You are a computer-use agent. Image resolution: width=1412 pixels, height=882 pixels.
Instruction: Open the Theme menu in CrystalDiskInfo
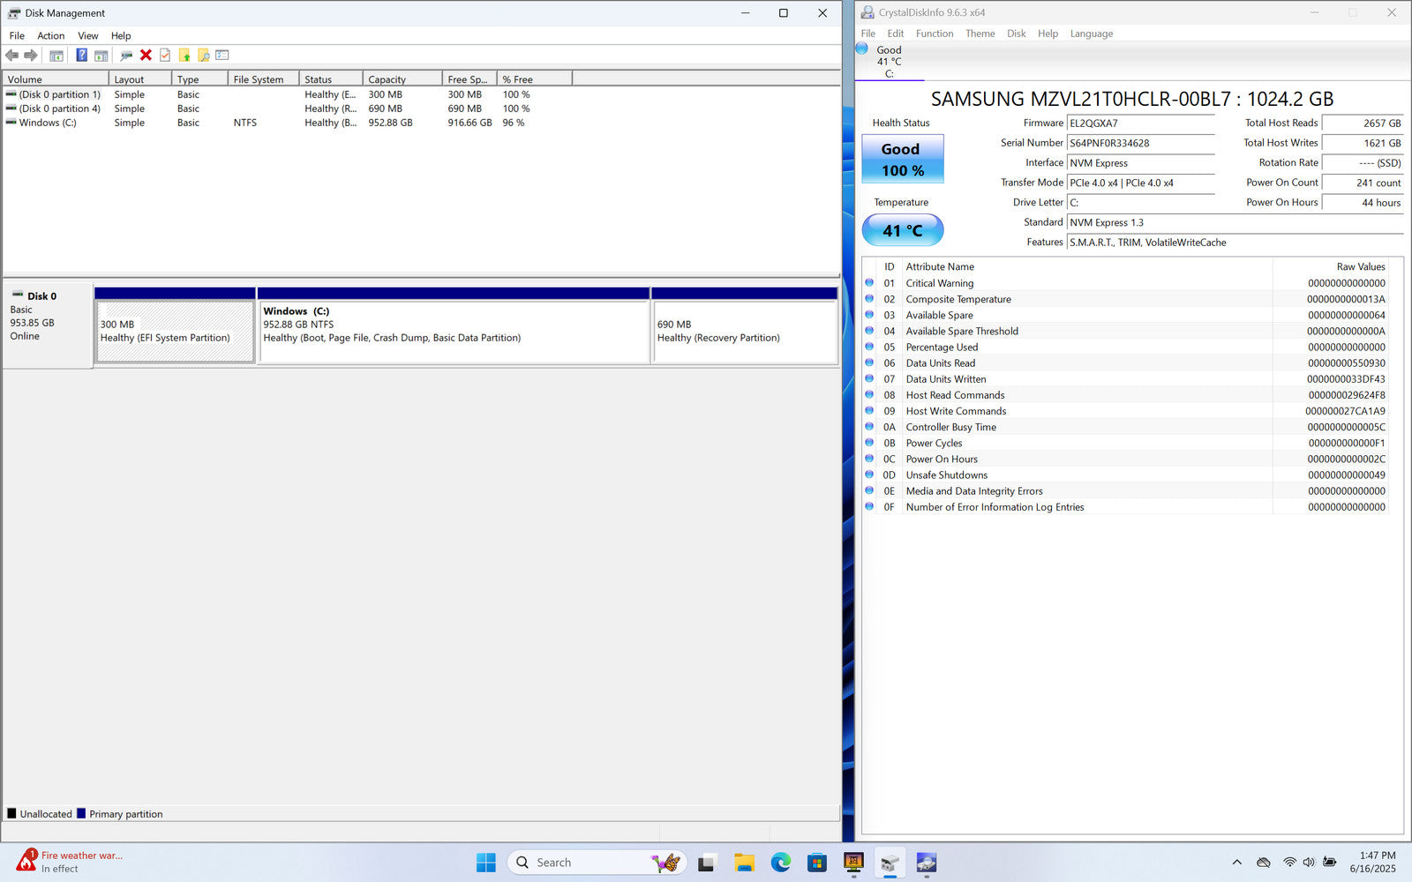[980, 34]
